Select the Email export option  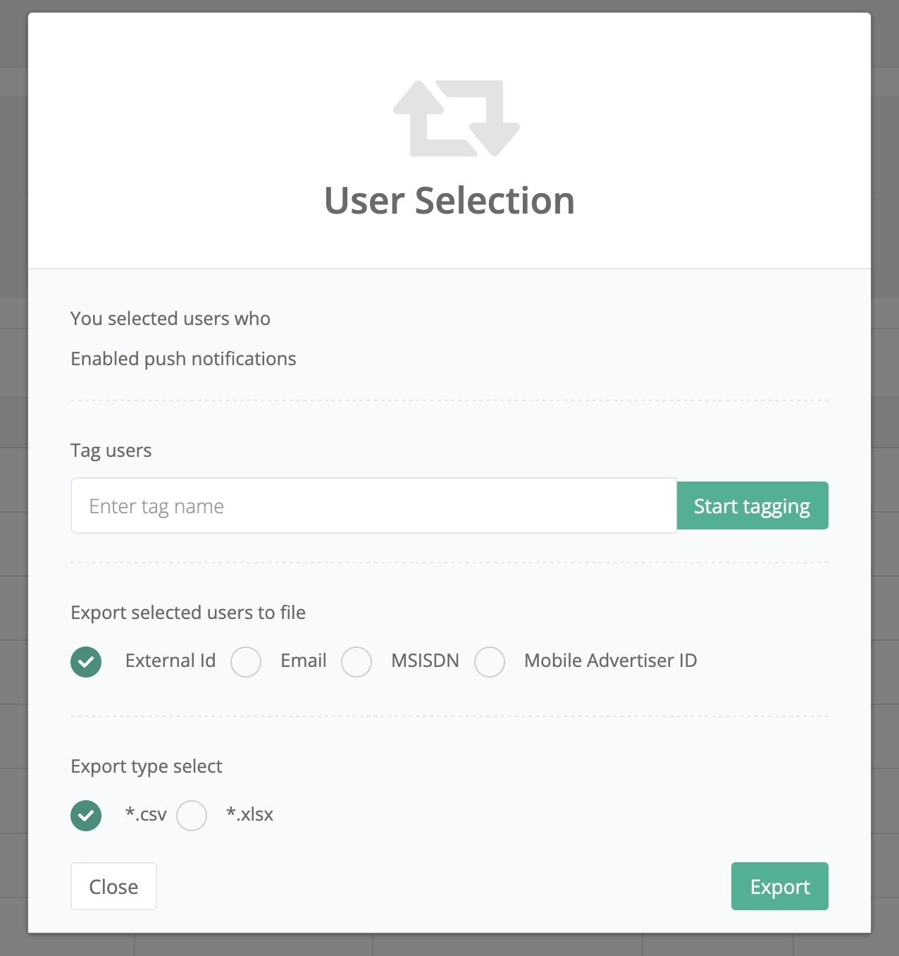coord(246,662)
